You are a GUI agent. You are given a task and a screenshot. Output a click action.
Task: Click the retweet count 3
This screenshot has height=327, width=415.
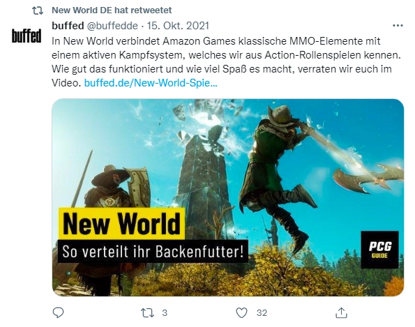click(165, 313)
